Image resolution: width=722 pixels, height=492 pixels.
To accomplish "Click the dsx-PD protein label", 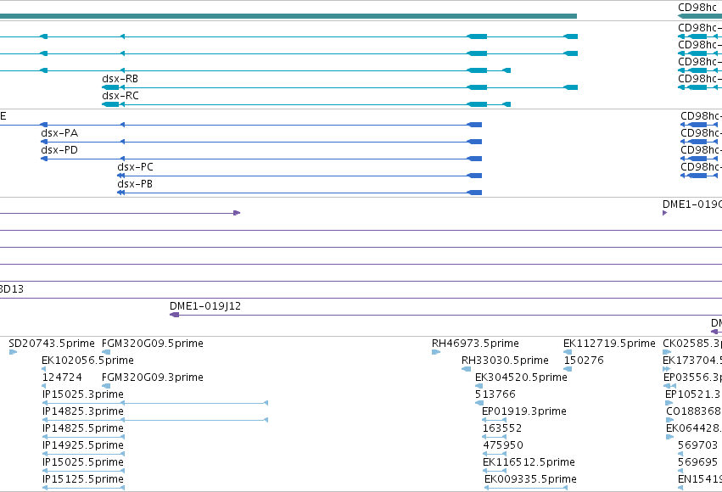I will pos(59,150).
